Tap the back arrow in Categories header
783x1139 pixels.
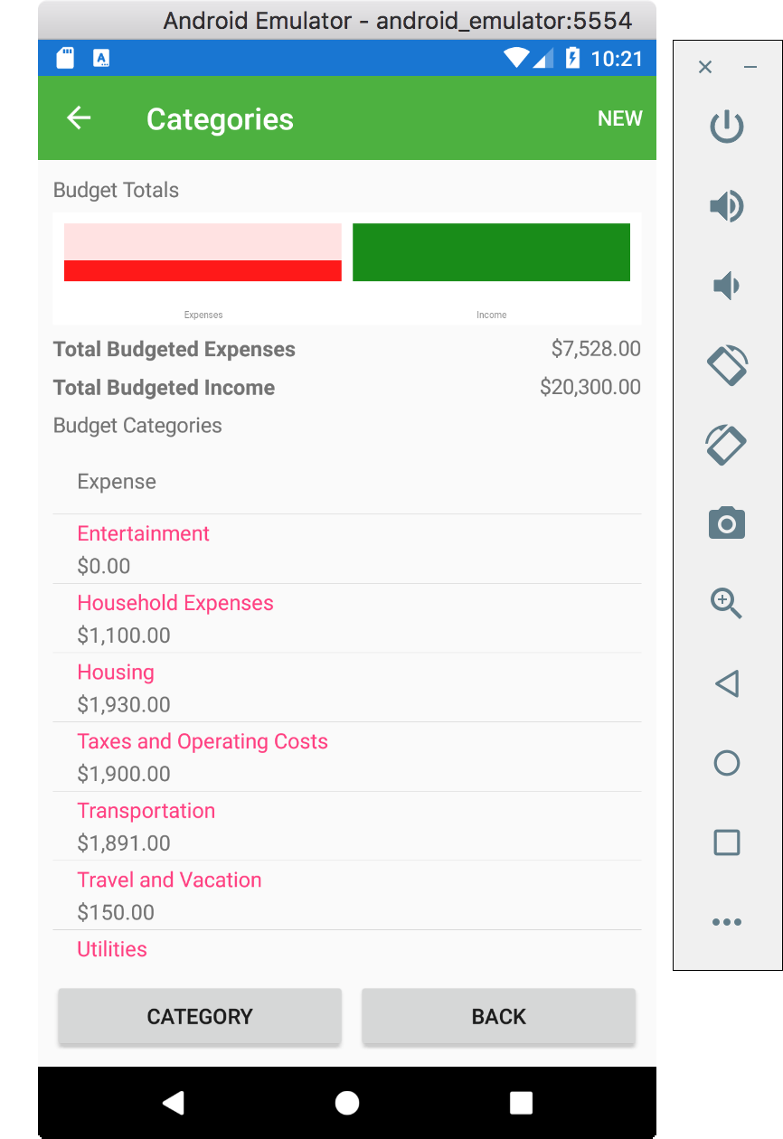pos(79,118)
